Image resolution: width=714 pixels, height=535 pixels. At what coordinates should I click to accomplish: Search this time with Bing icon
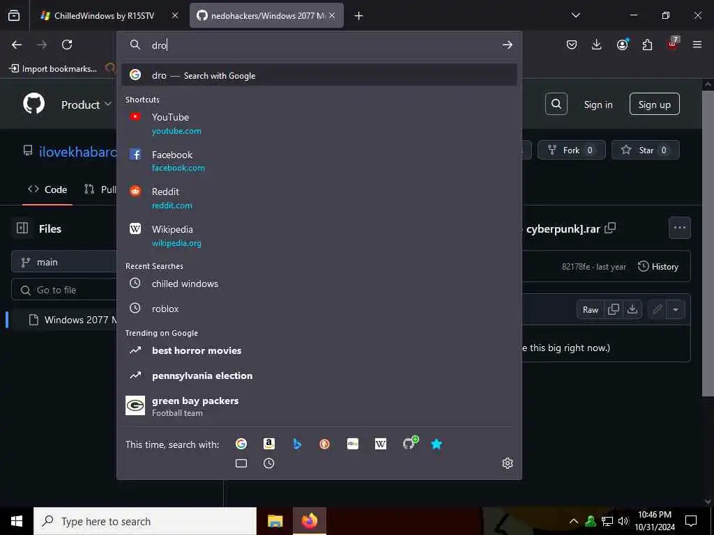click(x=297, y=444)
